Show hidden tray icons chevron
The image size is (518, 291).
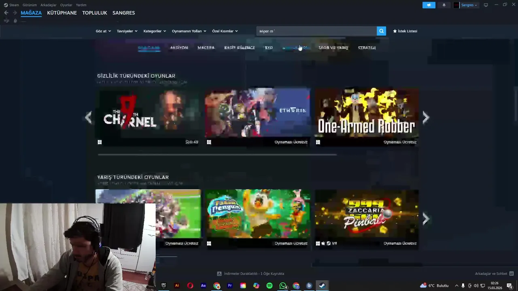[x=456, y=286]
